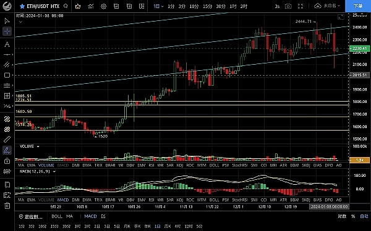Click the BOLL indicator in bottom bar

click(57, 216)
